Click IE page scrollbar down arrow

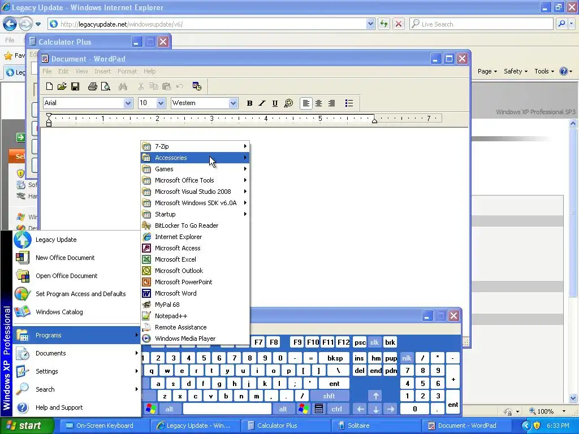click(x=573, y=398)
